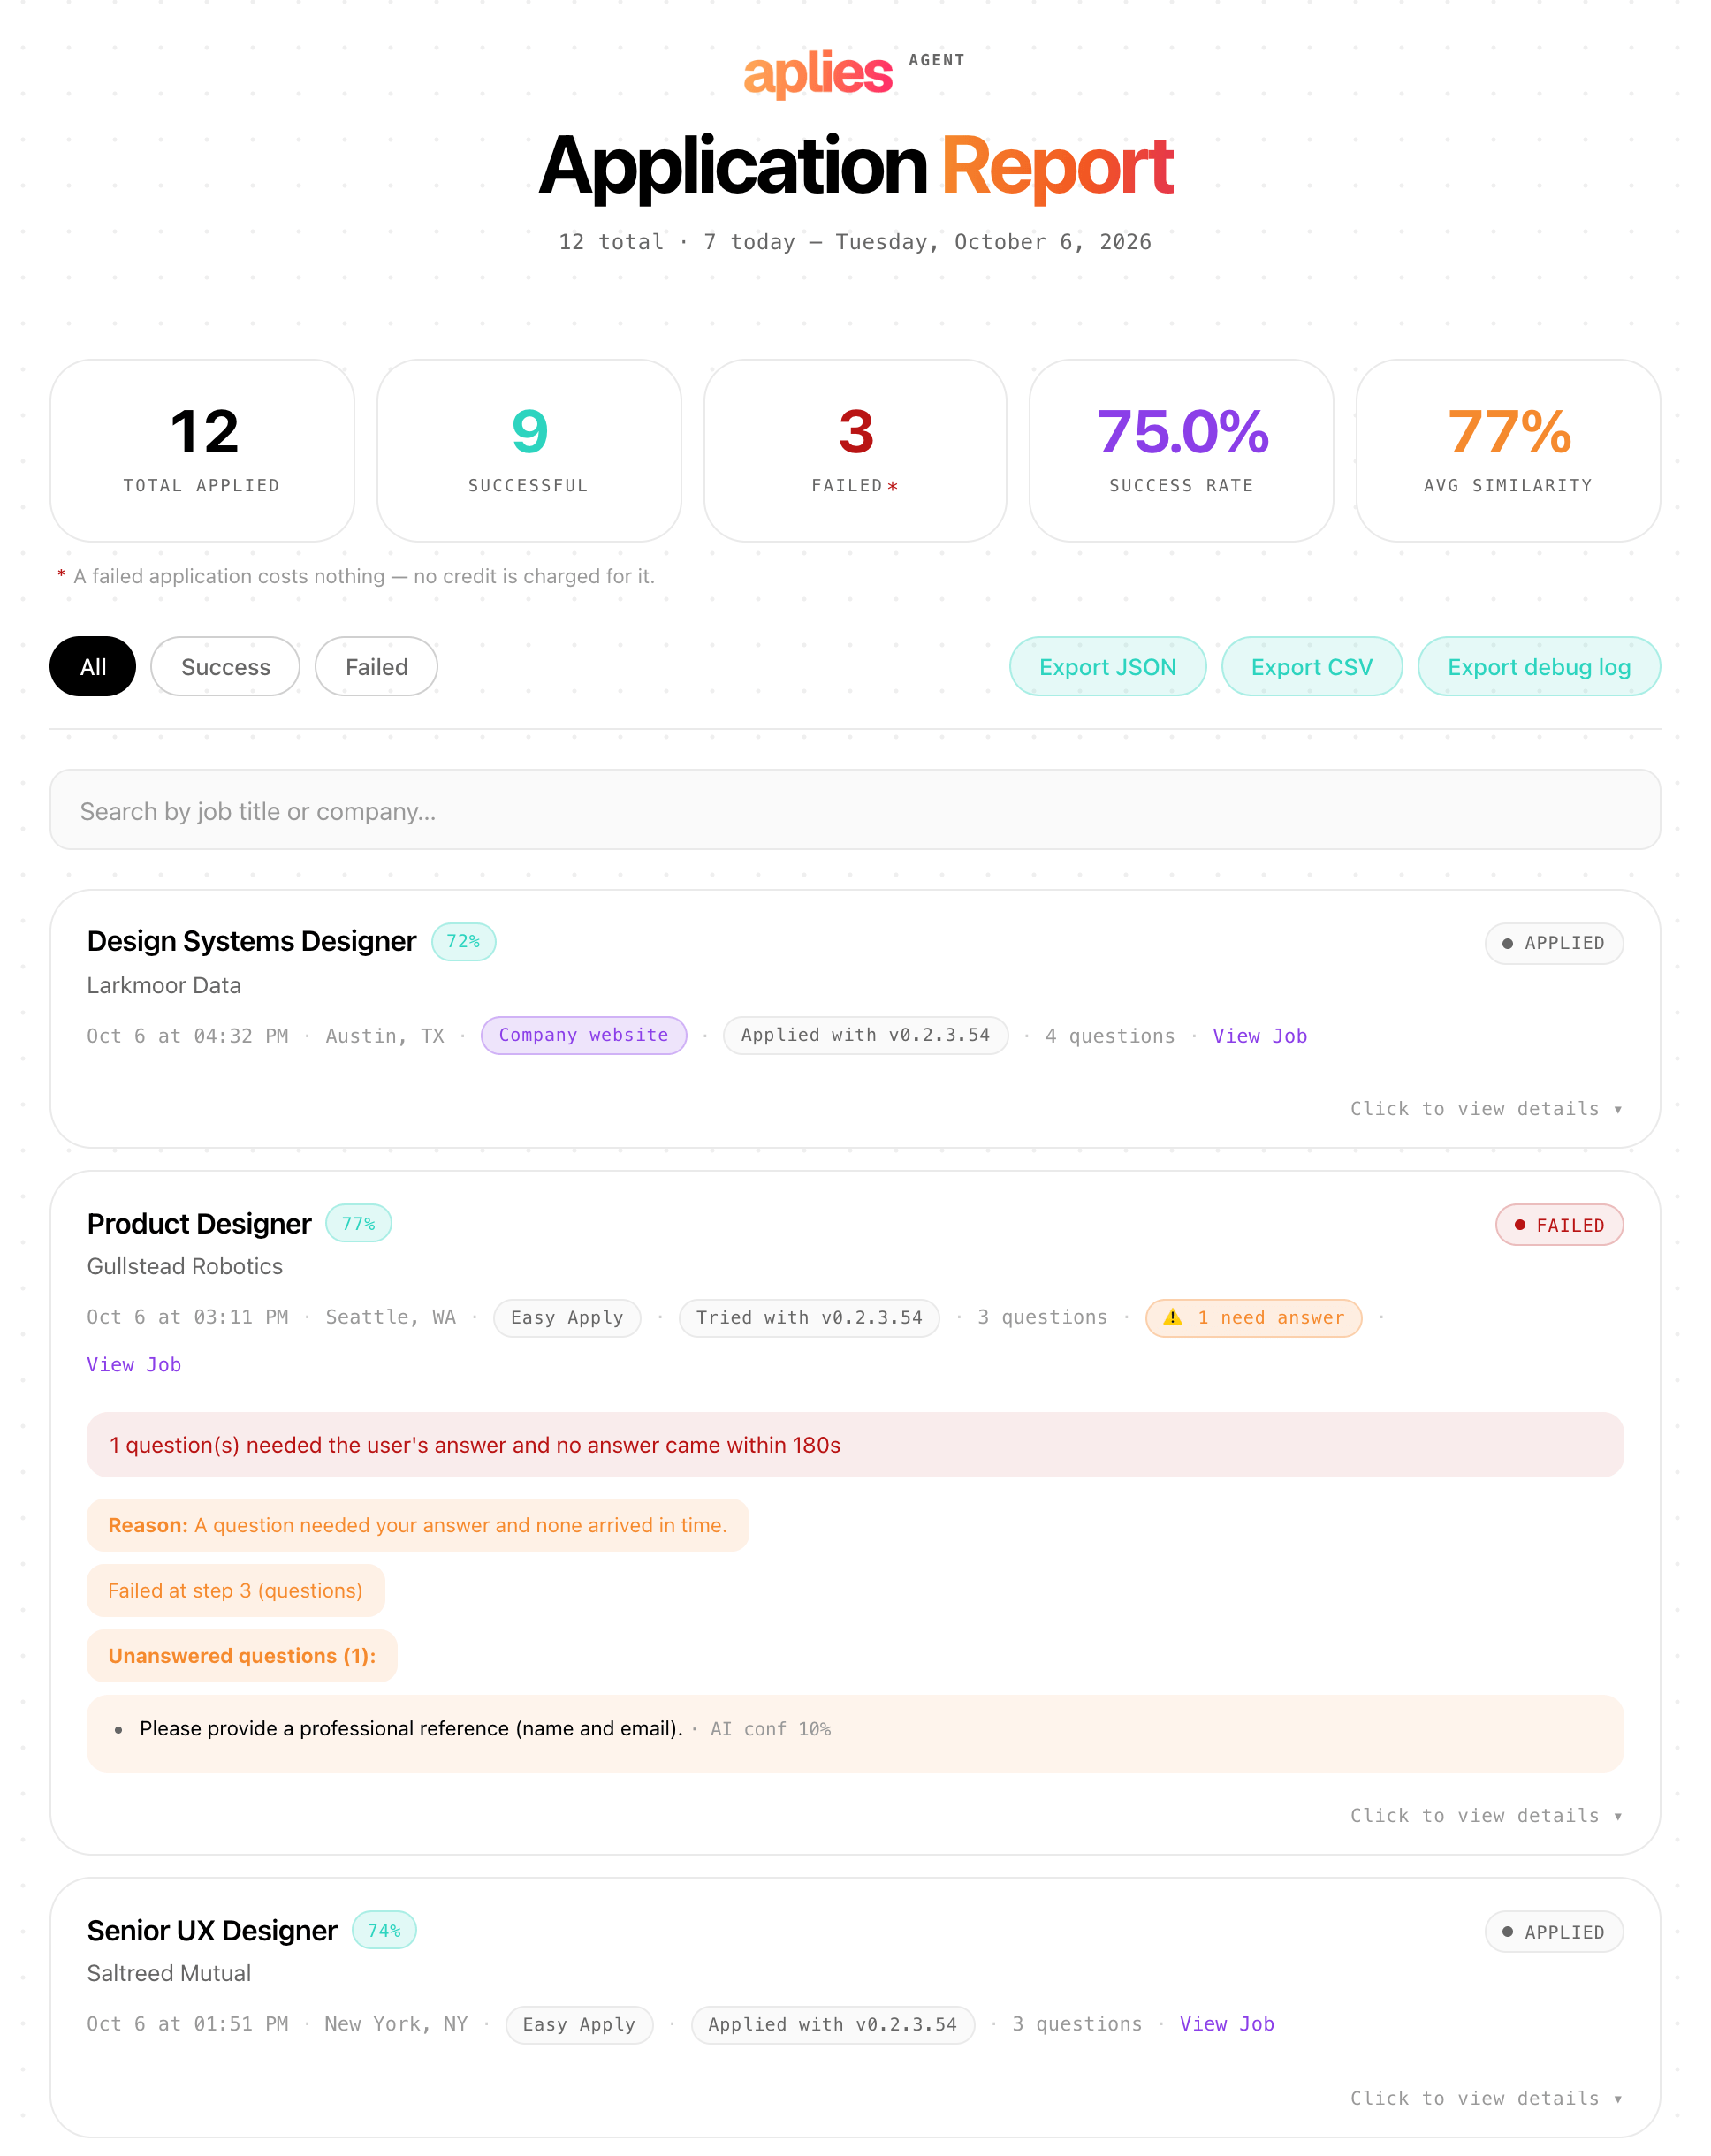Click the 77% similarity badge on Product Designer

point(358,1223)
